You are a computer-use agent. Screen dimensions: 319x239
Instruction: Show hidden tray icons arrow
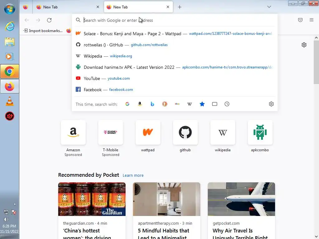point(15,204)
